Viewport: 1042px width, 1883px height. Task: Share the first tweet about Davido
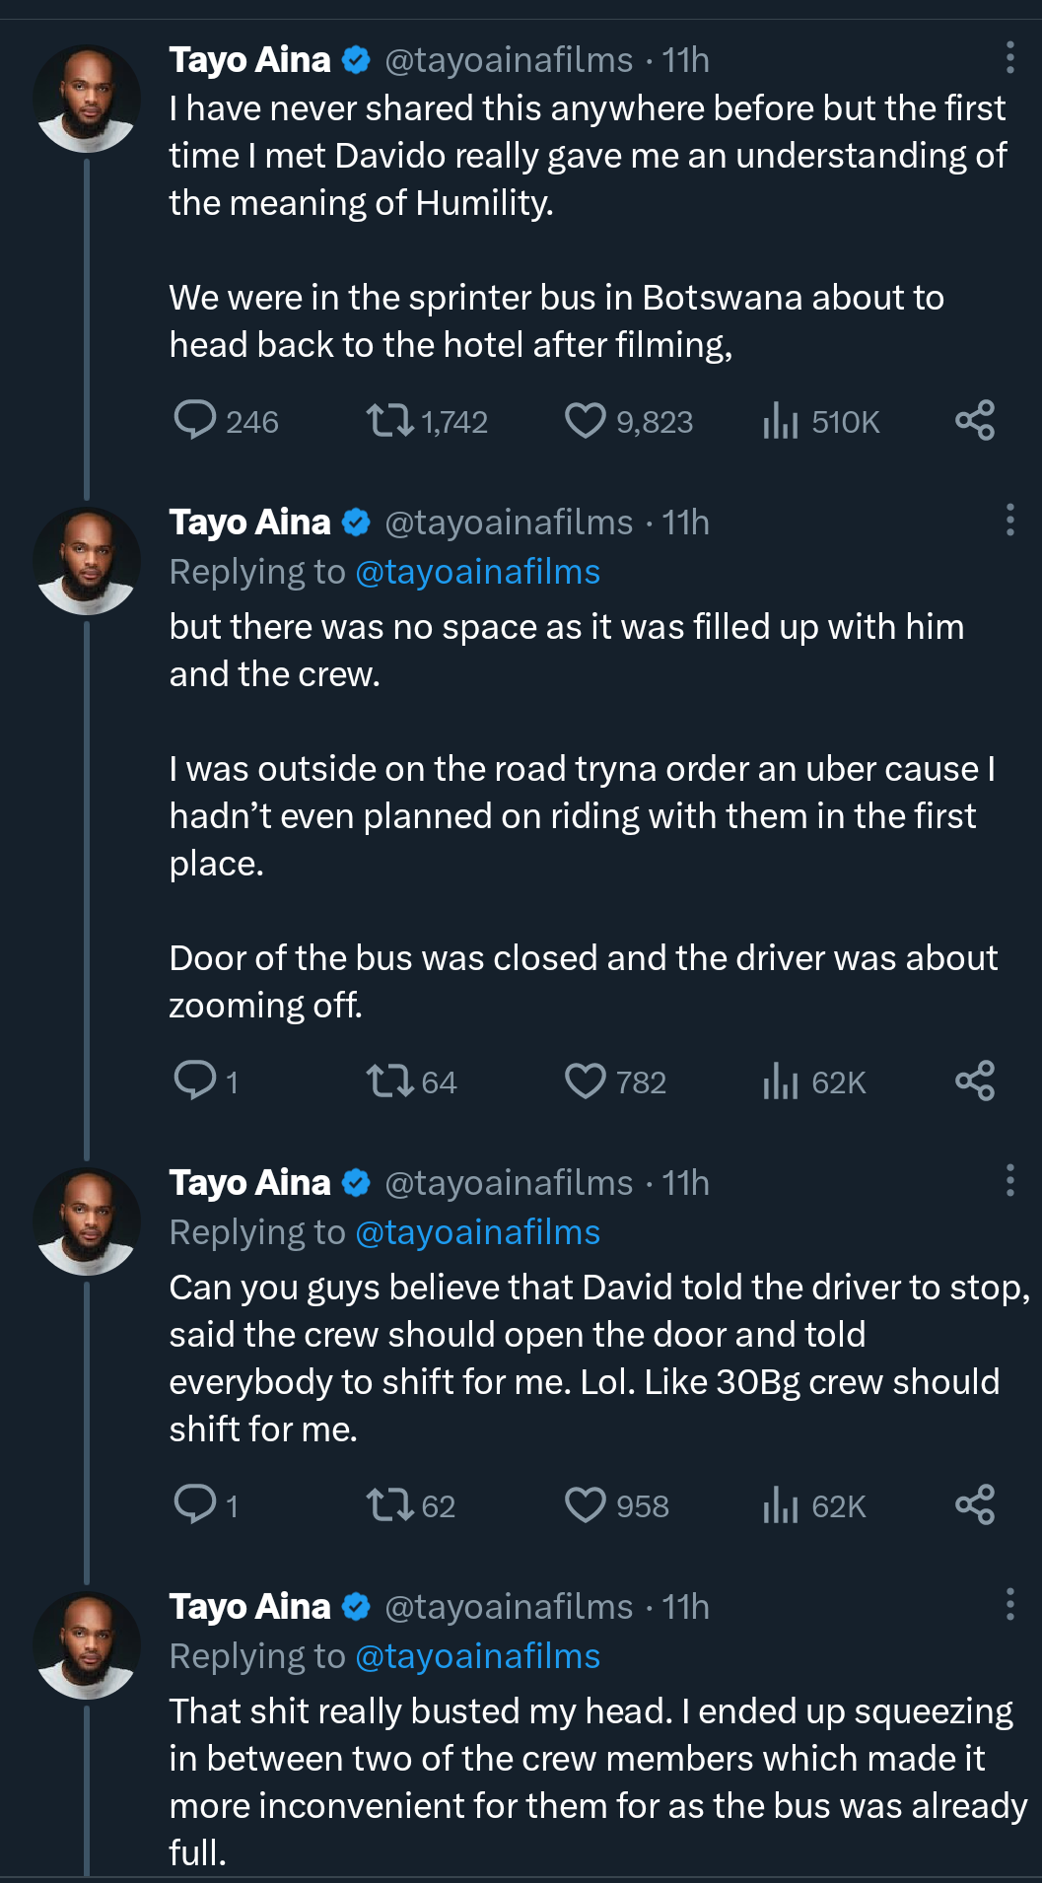click(975, 421)
